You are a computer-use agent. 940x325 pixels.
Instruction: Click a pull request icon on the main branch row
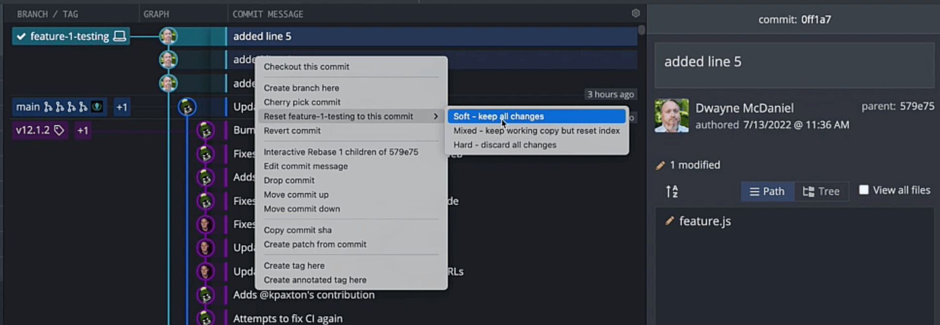[59, 106]
